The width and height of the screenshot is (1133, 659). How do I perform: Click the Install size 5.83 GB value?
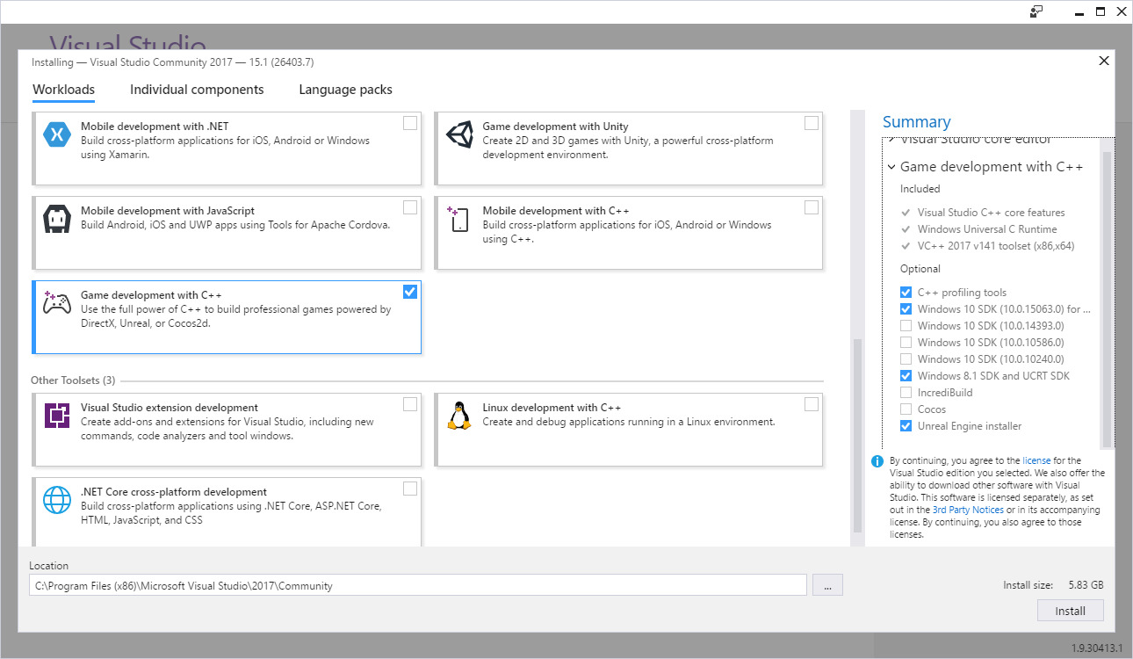[1086, 585]
